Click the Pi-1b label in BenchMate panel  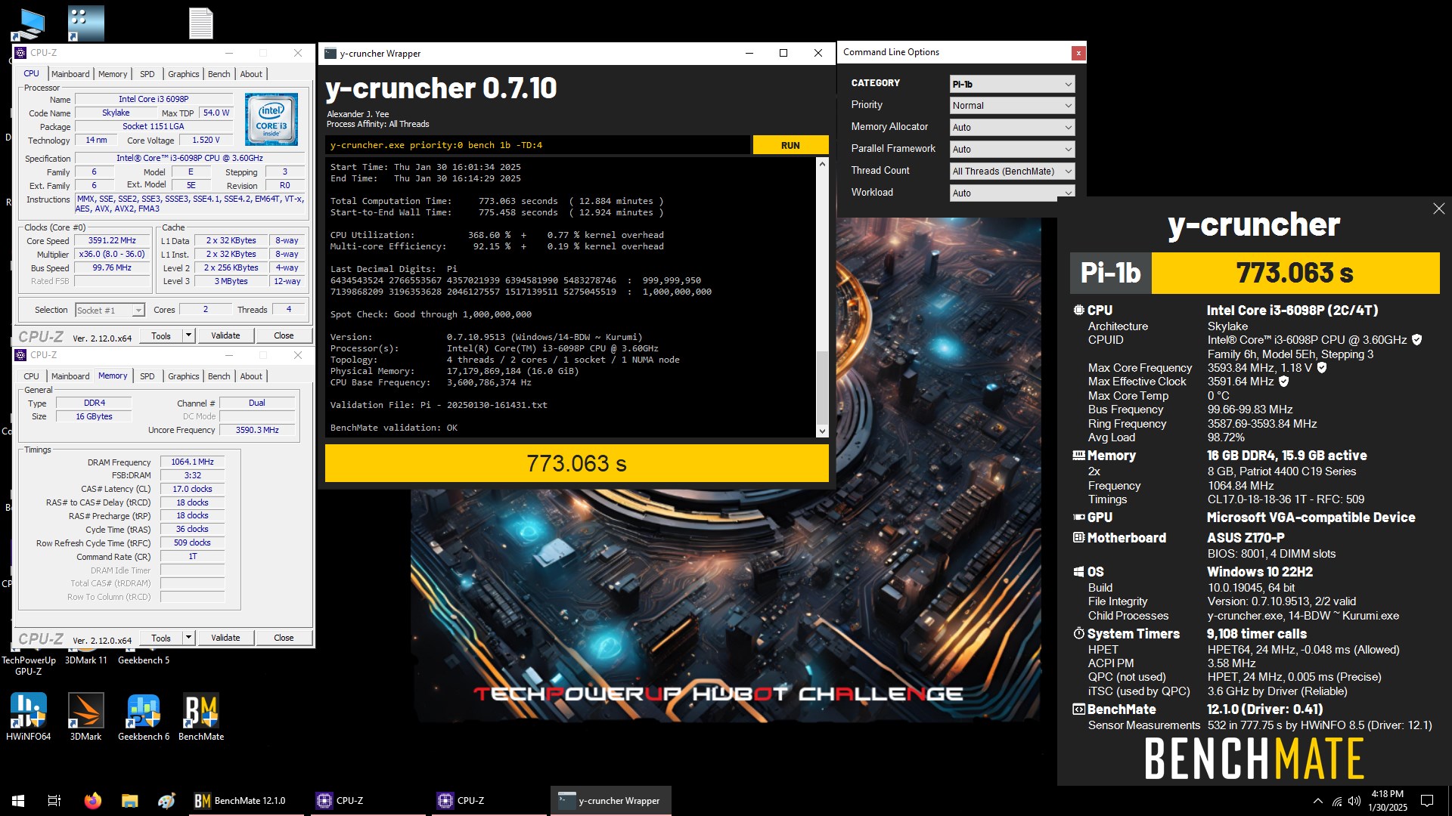click(1110, 273)
